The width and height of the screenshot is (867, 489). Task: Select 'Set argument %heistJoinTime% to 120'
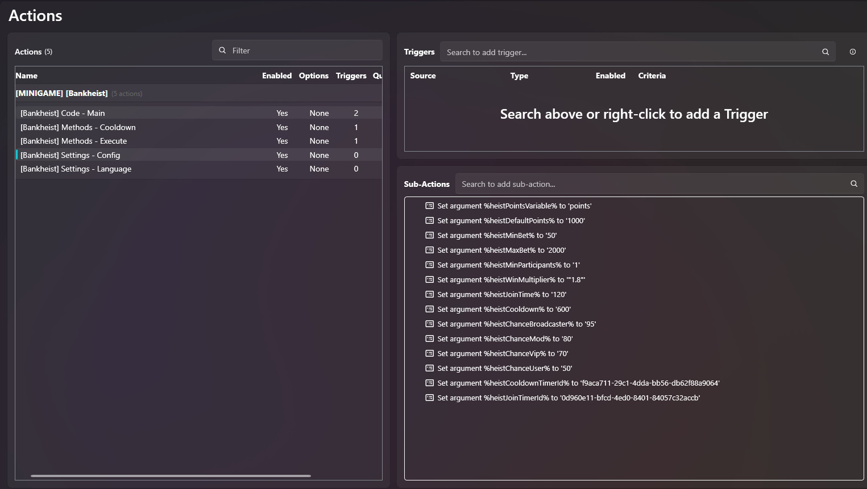click(502, 294)
